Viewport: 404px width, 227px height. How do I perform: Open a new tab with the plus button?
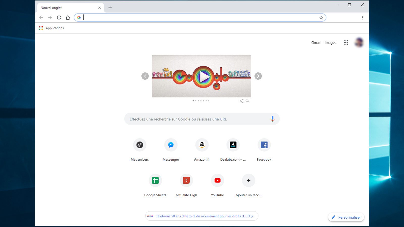[110, 8]
